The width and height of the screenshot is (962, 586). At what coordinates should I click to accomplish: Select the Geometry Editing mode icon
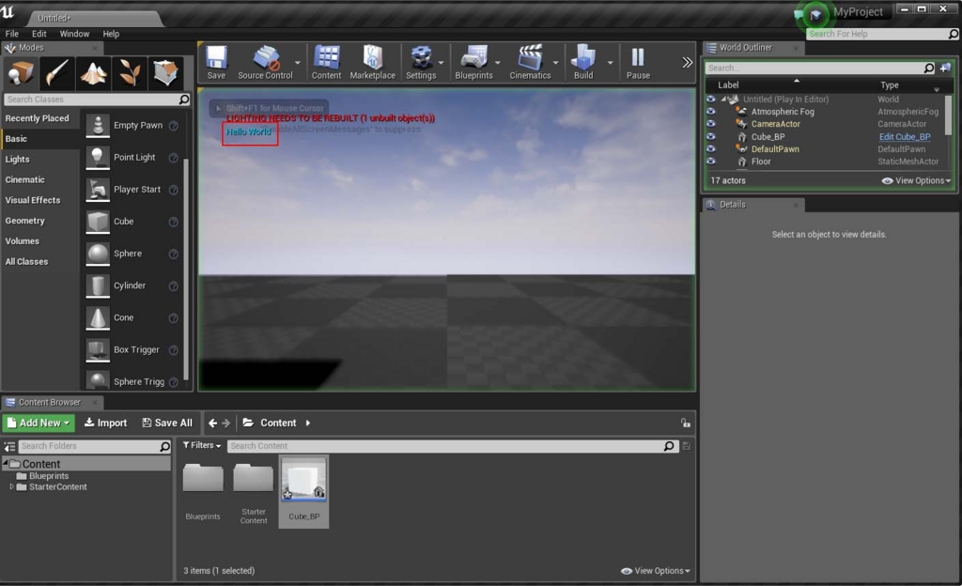[x=165, y=73]
